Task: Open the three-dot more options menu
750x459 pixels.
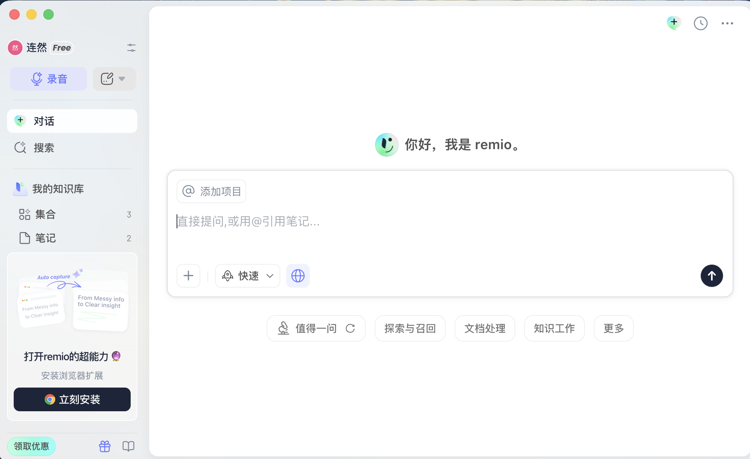Action: click(x=727, y=23)
